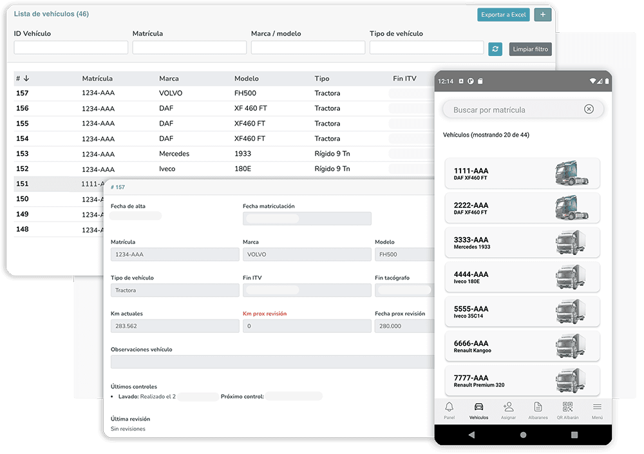
Task: Click the VOLVO cell in row 157
Action: (x=171, y=93)
